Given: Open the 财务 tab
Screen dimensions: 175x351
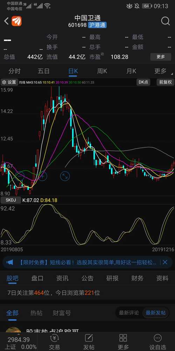Looking at the screenshot, I should tap(137, 278).
